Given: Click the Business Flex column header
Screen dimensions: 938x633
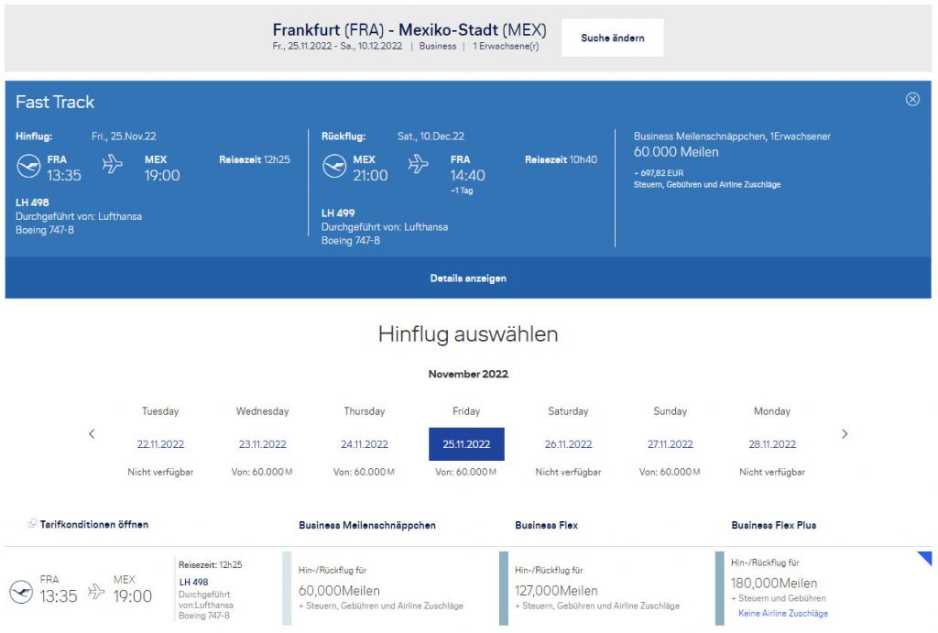Looking at the screenshot, I should coord(546,525).
